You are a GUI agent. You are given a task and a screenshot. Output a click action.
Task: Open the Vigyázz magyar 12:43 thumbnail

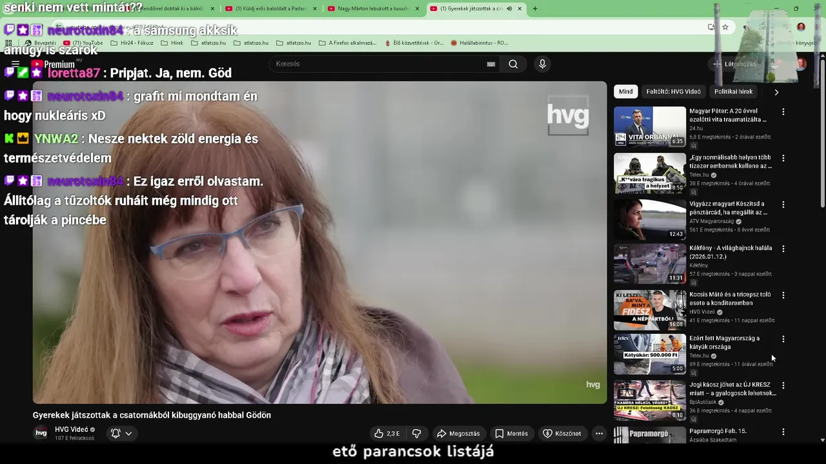(x=650, y=219)
